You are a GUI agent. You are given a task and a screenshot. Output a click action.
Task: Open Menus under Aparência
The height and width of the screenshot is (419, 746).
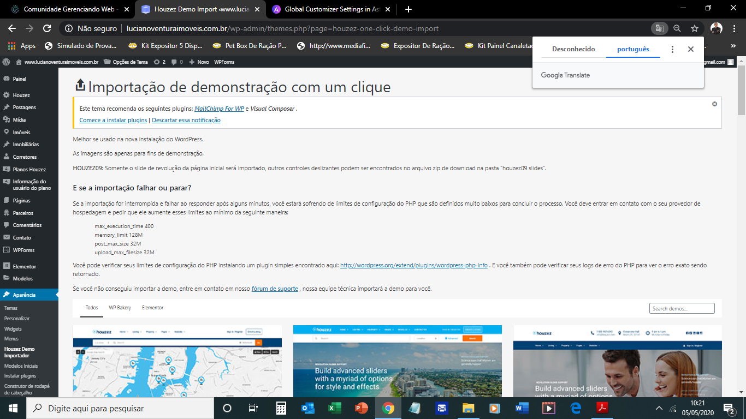pyautogui.click(x=11, y=339)
